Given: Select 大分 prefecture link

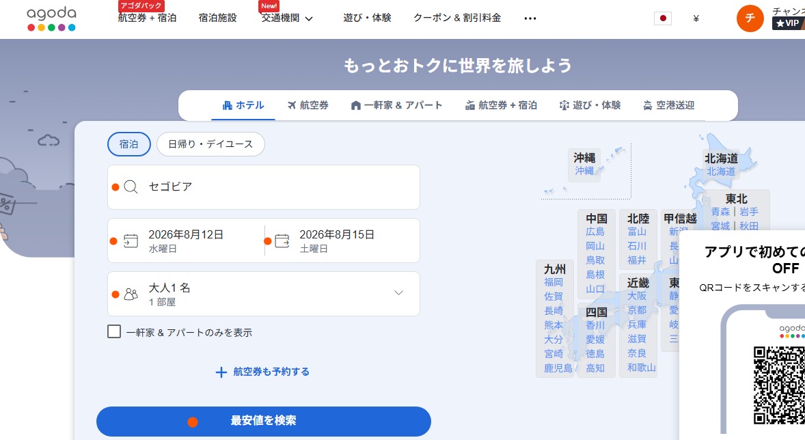Looking at the screenshot, I should coord(554,340).
